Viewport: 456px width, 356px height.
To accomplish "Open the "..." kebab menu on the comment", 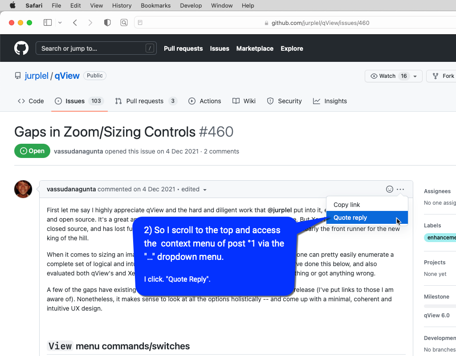I will [x=400, y=189].
